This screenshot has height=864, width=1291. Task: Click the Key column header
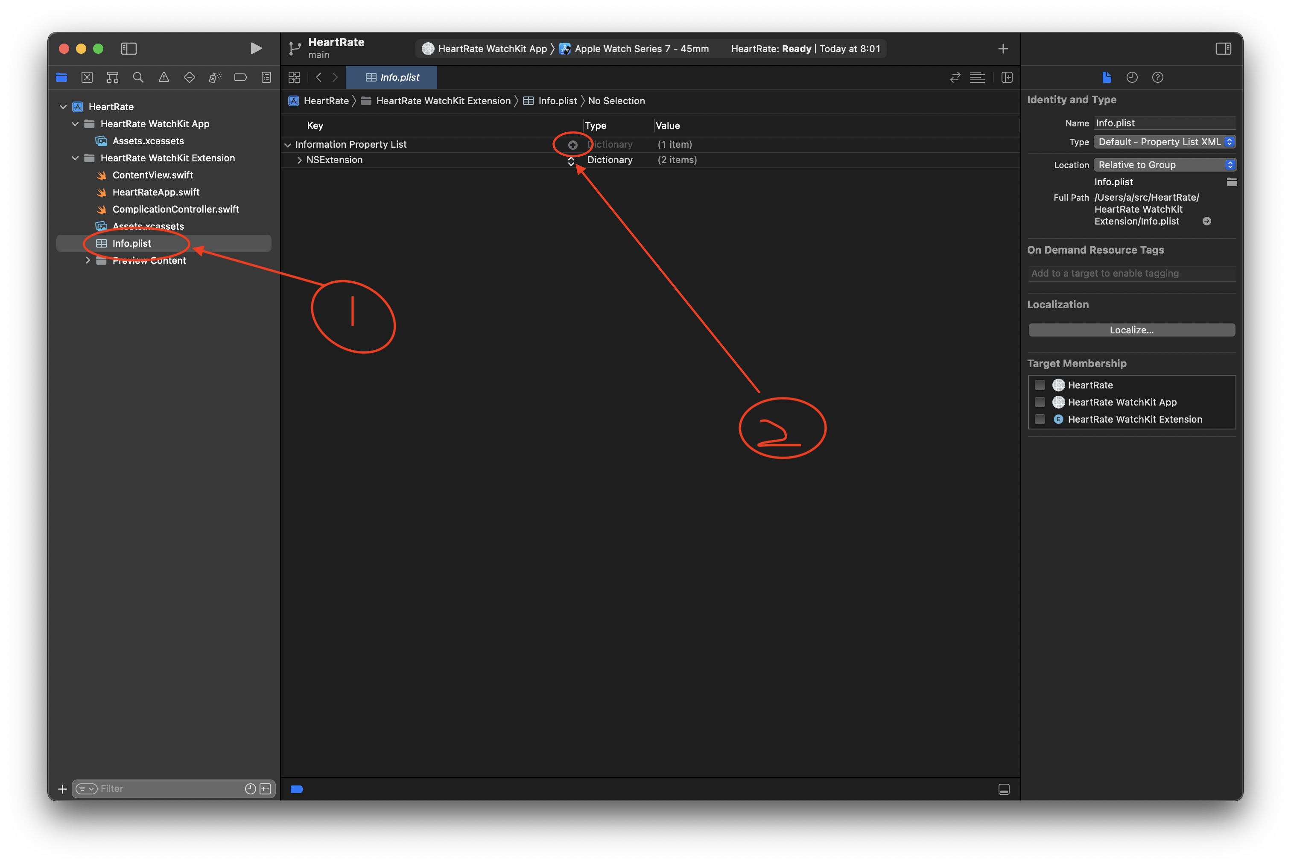point(315,126)
